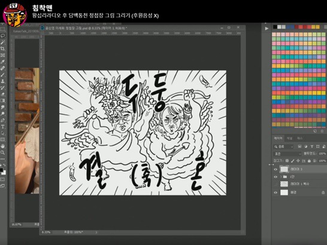Select the Type tool
The image size is (327, 245).
point(3,127)
